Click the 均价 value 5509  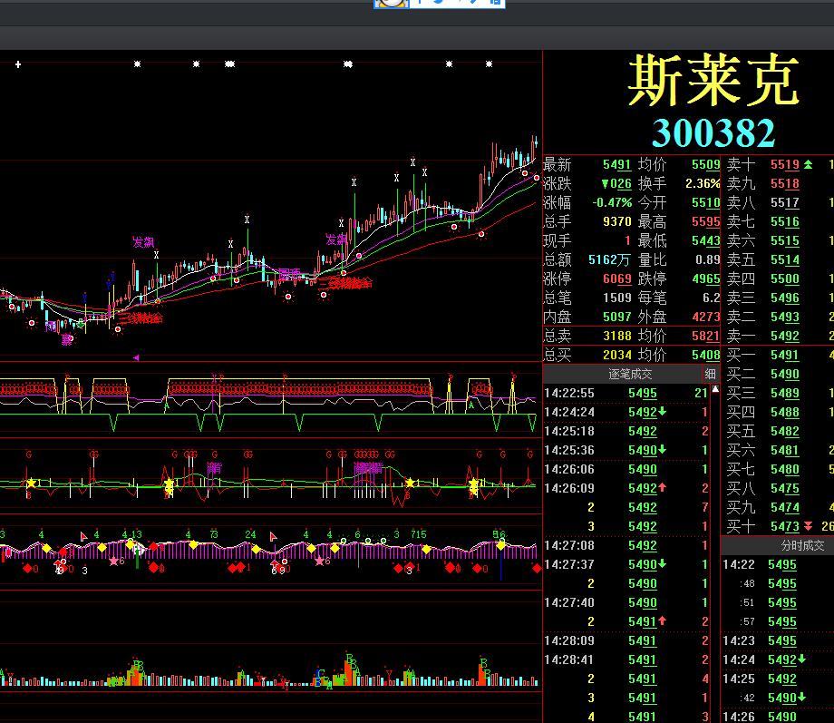pyautogui.click(x=705, y=164)
